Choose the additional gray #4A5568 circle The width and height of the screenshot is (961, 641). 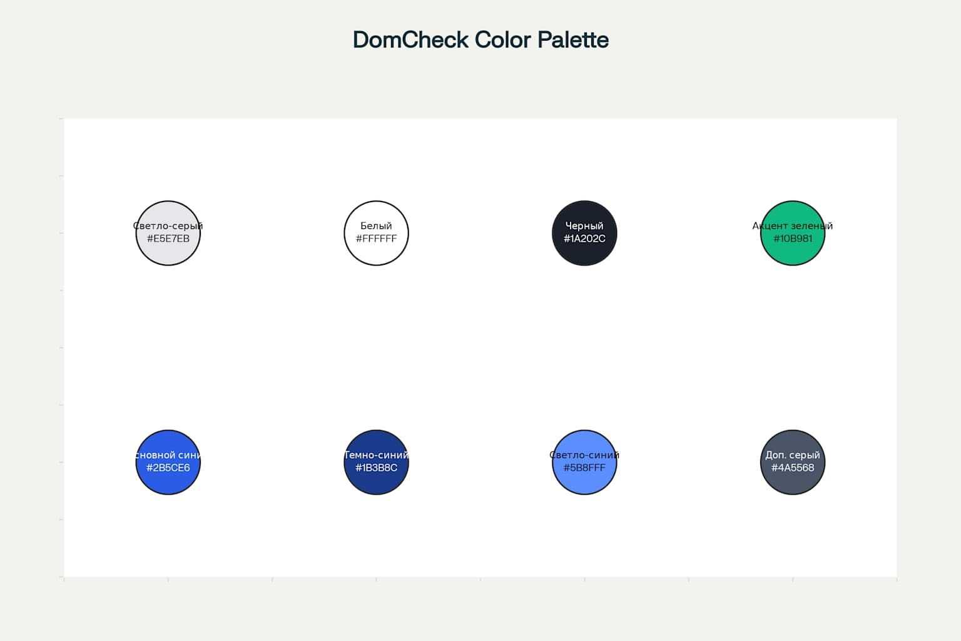793,462
